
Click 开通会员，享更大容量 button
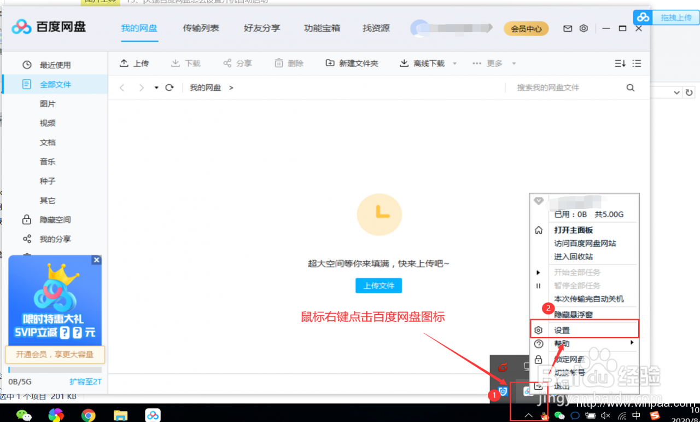click(55, 354)
